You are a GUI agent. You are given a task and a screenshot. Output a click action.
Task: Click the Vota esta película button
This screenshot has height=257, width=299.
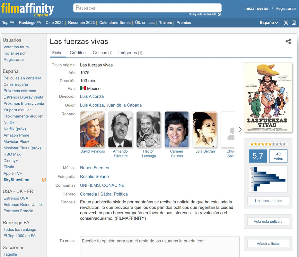tap(268, 222)
